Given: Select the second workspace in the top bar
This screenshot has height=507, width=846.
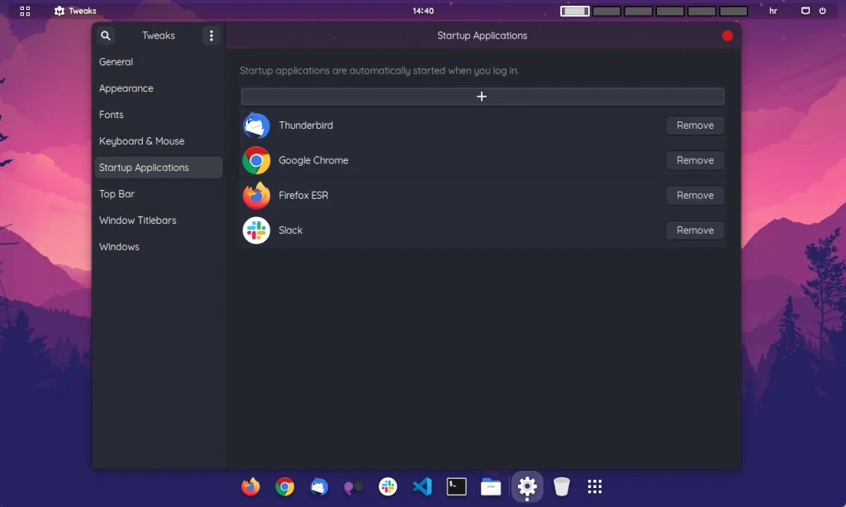Looking at the screenshot, I should [606, 11].
